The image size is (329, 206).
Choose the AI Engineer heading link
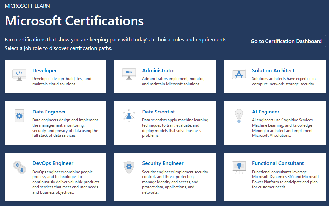[x=265, y=112]
